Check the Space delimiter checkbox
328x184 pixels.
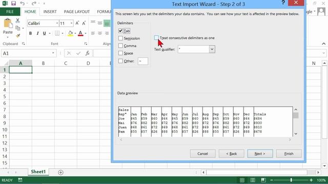120,53
